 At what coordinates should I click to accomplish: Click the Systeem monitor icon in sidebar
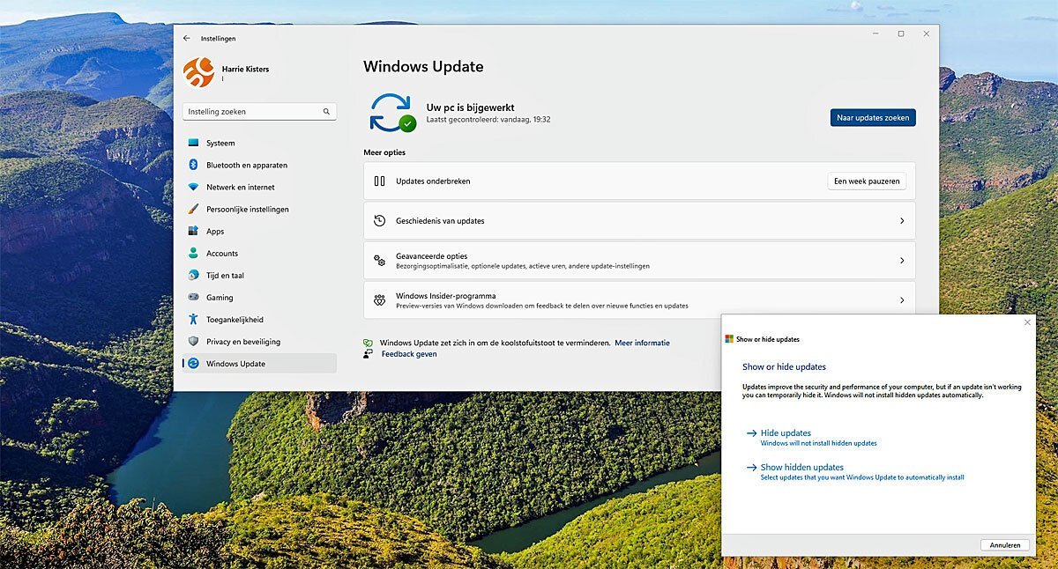click(193, 143)
